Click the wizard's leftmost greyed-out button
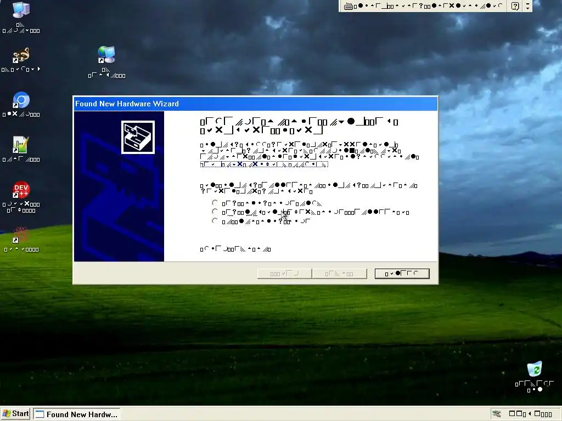 click(x=284, y=274)
